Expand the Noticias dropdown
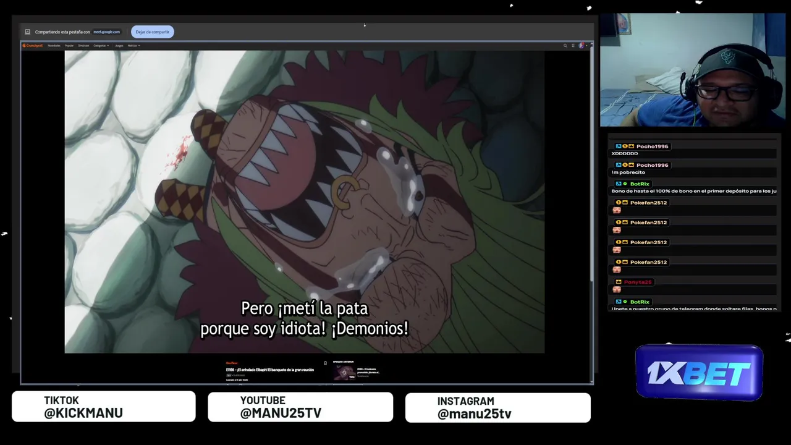Viewport: 791px width, 445px height. tap(133, 46)
